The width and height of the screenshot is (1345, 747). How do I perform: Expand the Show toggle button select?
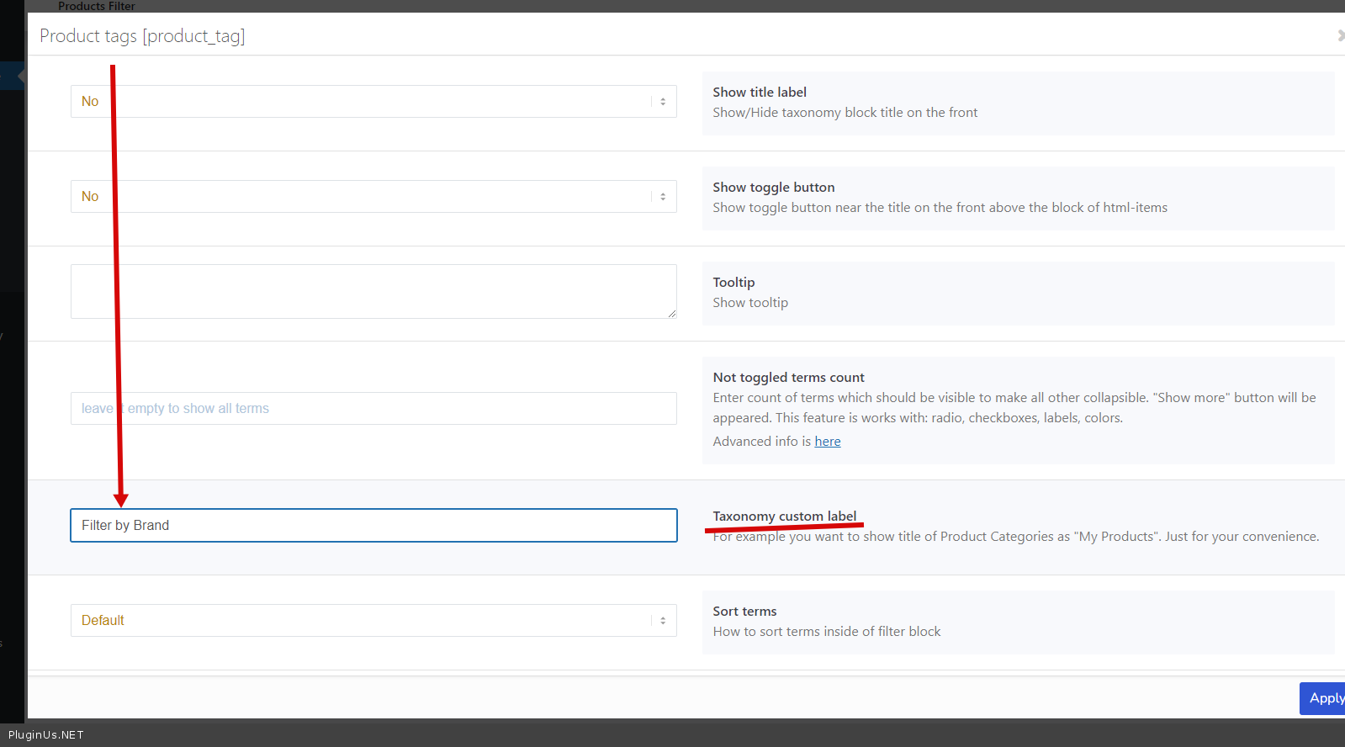[x=373, y=197]
